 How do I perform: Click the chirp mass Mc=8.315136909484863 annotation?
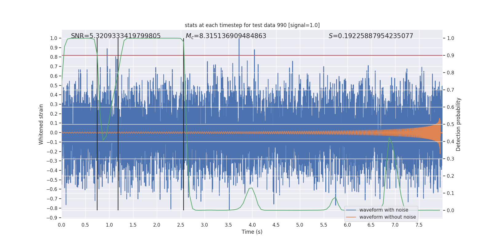click(x=226, y=36)
